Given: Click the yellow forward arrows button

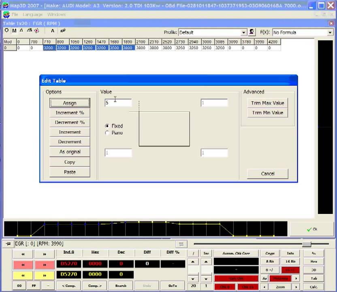Looking at the screenshot, I should coord(45,275).
